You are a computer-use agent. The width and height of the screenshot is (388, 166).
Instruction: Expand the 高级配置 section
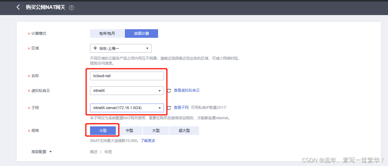(x=42, y=152)
